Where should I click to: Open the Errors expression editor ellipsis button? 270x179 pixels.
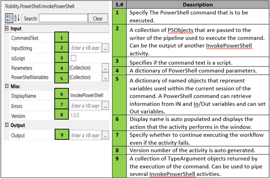point(105,106)
